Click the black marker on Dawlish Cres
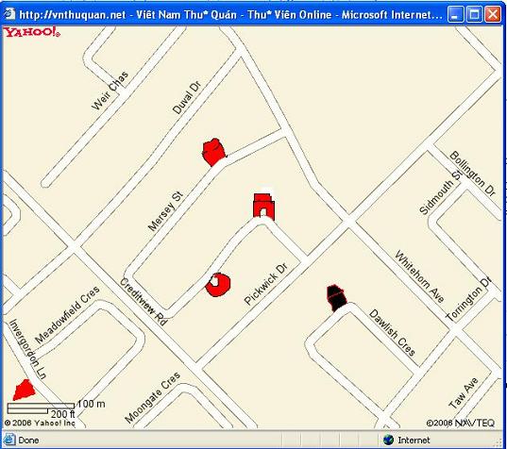Screen dimensions: 507x449 tap(336, 298)
